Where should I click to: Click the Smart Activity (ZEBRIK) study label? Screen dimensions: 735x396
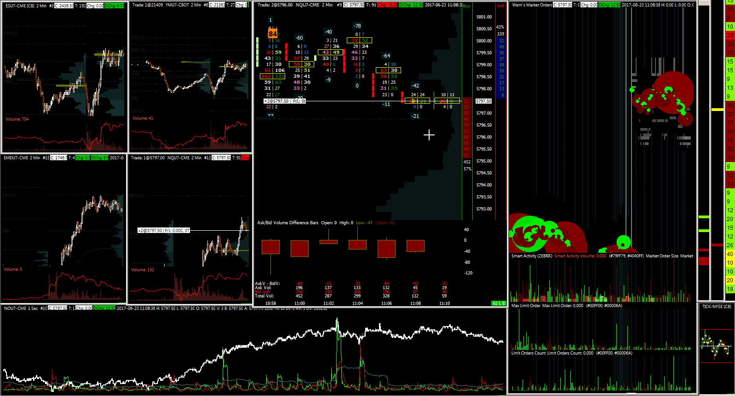(x=532, y=256)
